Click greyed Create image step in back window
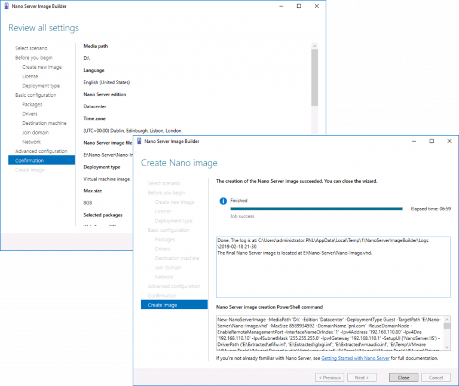Viewport: 459px width, 386px height. [30, 170]
